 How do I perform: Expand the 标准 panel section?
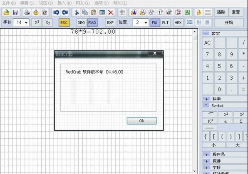206,161
